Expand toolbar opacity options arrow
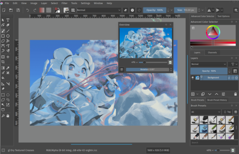239x154 pixels. (x=172, y=10)
